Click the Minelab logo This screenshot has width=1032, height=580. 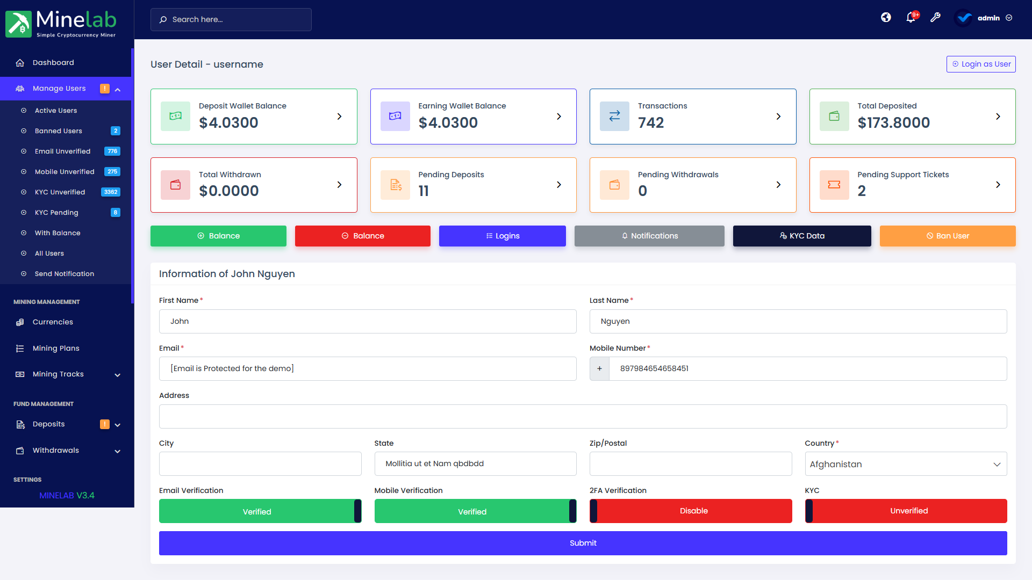(61, 23)
